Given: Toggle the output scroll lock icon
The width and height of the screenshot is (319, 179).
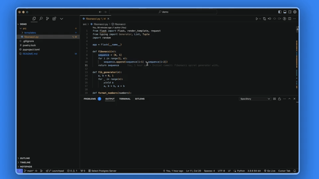Looking at the screenshot, I should (x=279, y=99).
